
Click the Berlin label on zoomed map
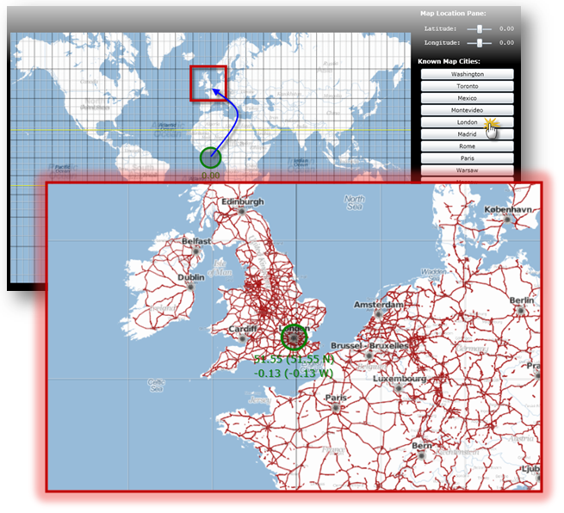tap(522, 300)
